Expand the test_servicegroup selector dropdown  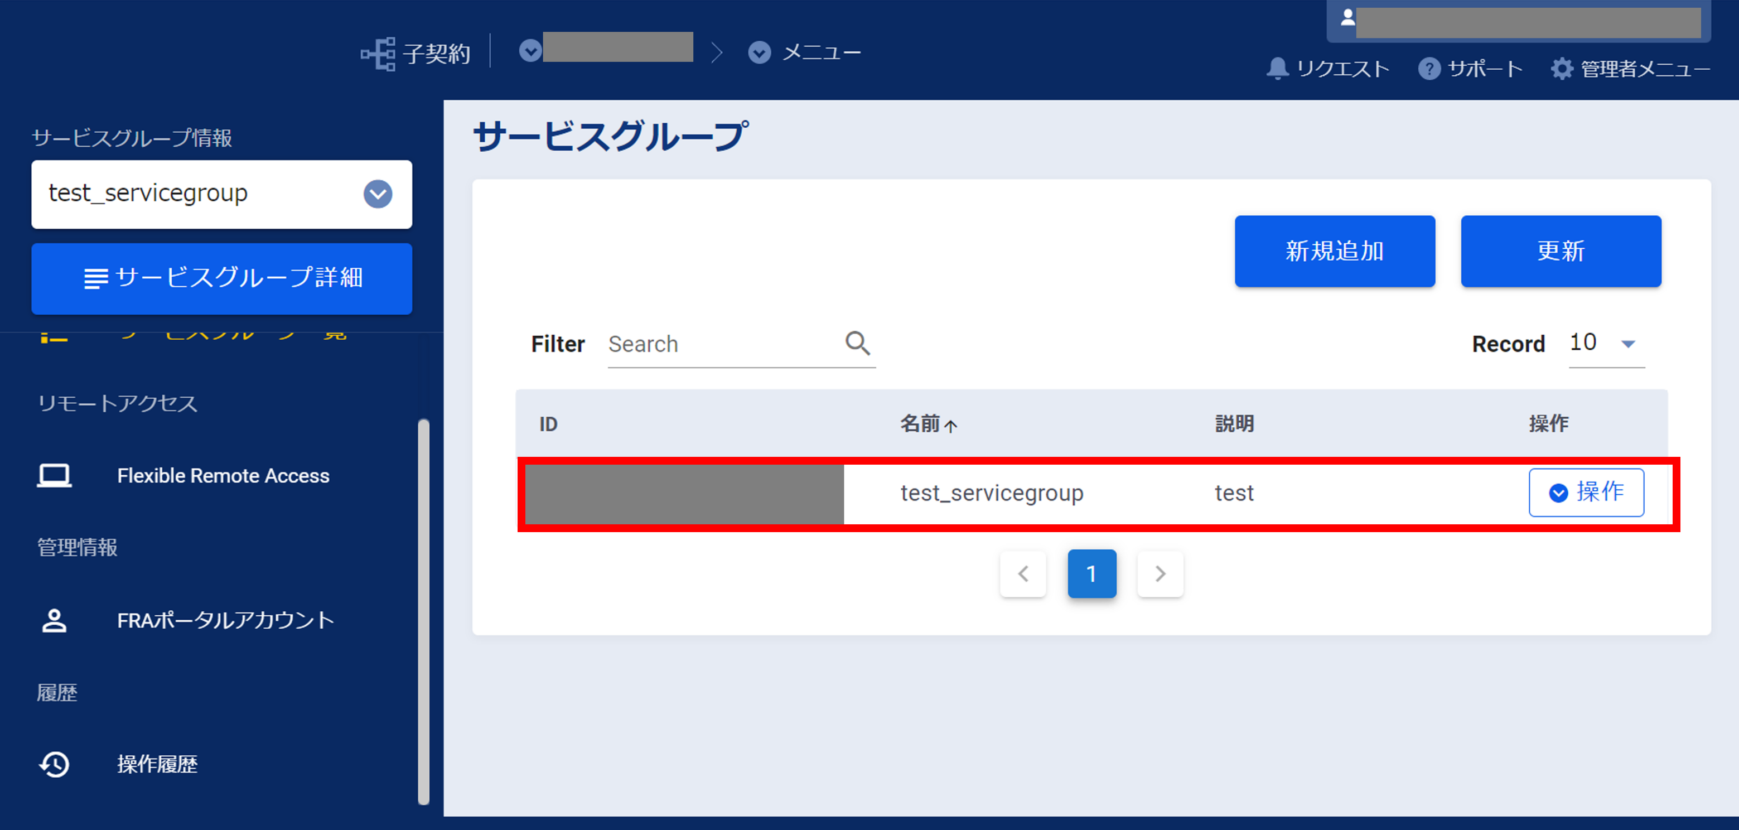[378, 195]
